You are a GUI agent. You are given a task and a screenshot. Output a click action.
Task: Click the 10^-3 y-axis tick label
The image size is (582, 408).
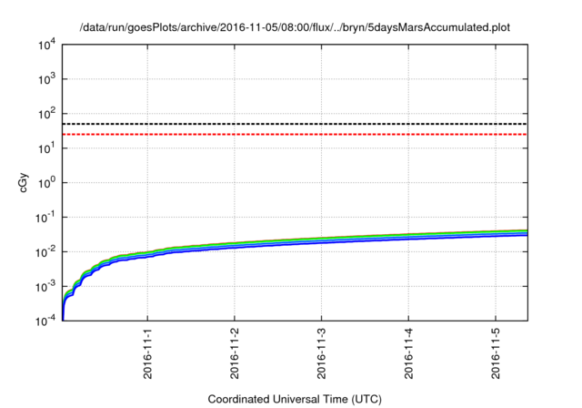point(46,287)
